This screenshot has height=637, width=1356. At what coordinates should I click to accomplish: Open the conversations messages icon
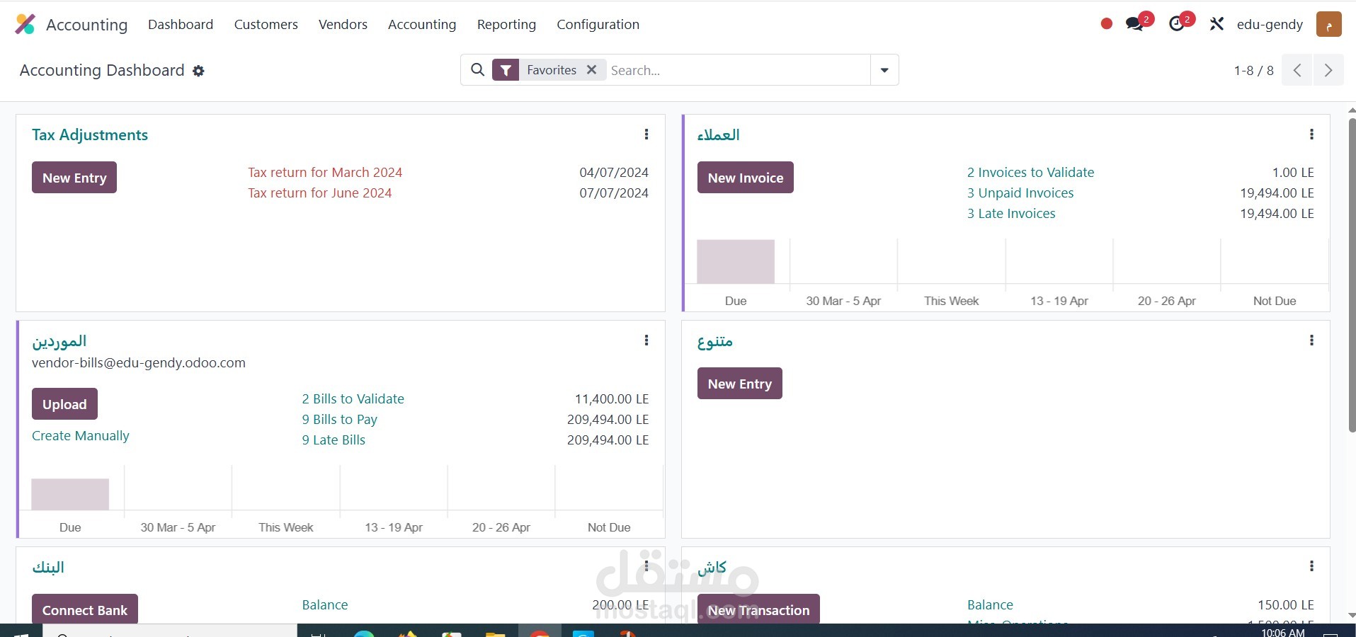[x=1134, y=24]
